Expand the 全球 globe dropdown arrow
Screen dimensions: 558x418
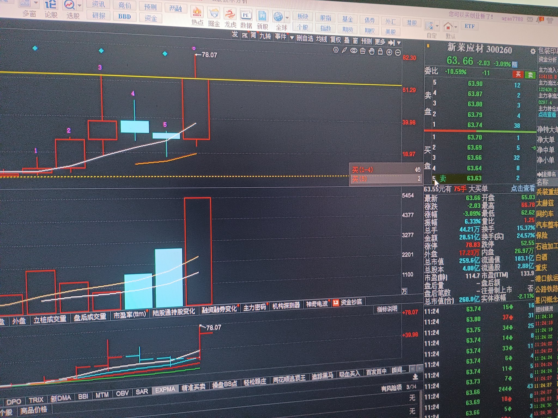click(287, 18)
